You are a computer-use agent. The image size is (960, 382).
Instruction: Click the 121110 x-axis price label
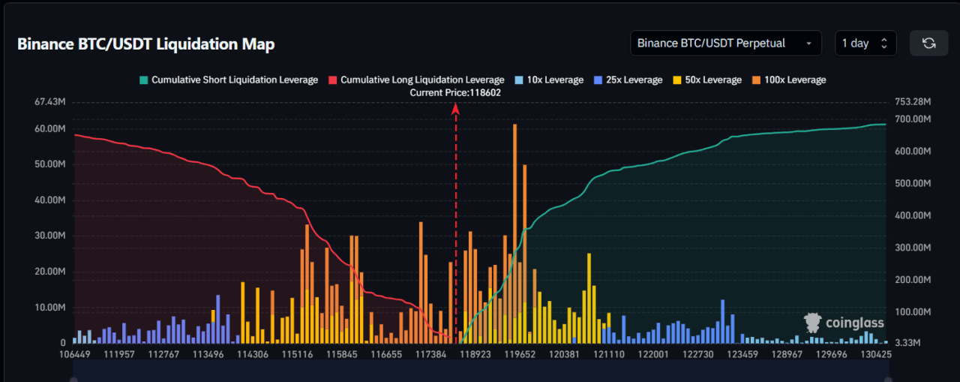608,353
